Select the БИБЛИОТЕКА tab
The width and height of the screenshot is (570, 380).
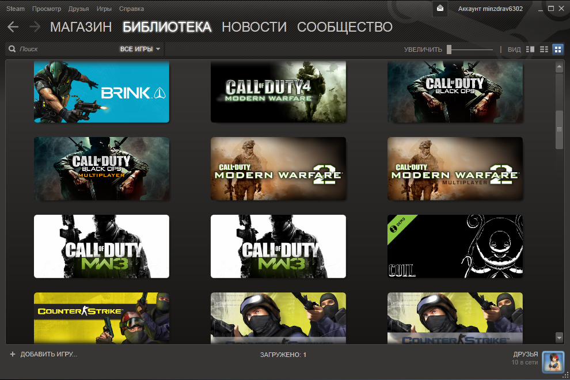coord(167,27)
